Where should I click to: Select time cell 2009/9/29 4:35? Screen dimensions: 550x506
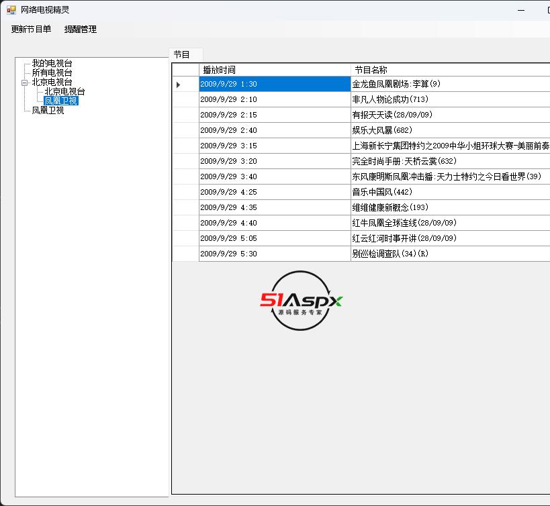click(275, 207)
